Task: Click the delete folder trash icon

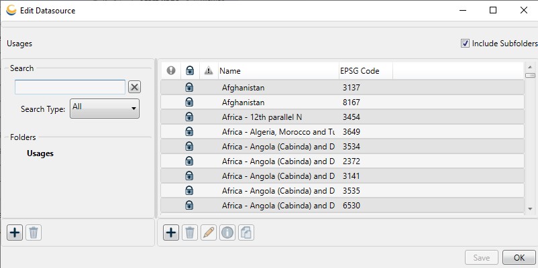Action: pos(34,232)
